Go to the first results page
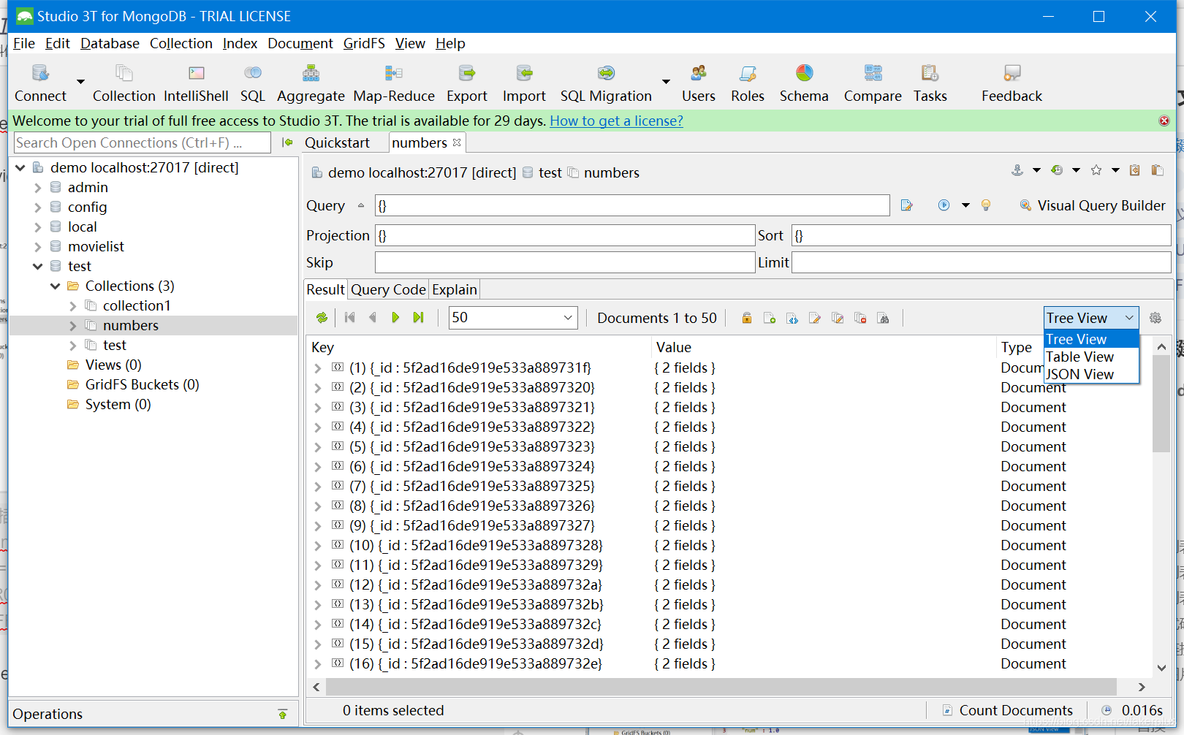 click(x=350, y=318)
